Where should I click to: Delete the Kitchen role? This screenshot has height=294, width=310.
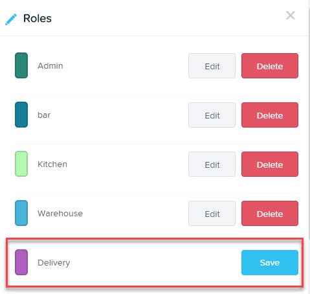270,164
